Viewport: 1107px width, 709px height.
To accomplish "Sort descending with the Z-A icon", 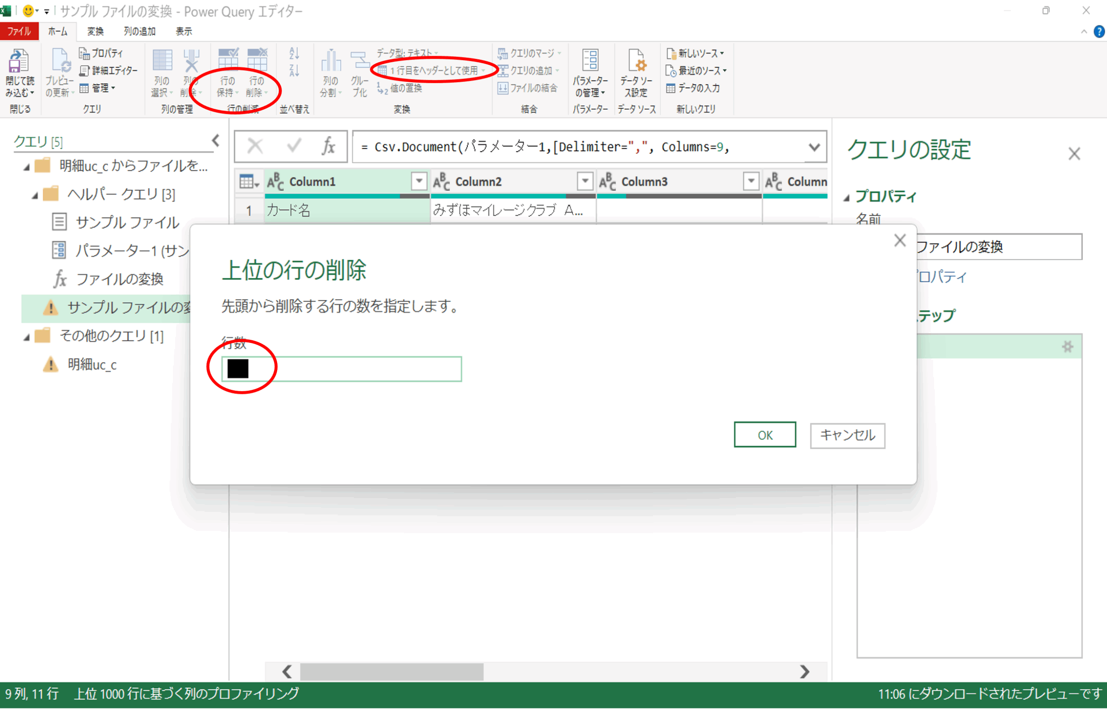I will (x=294, y=70).
